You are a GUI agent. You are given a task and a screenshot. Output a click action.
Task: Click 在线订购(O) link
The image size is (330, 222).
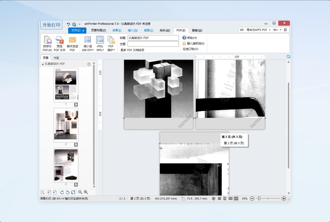(190, 49)
